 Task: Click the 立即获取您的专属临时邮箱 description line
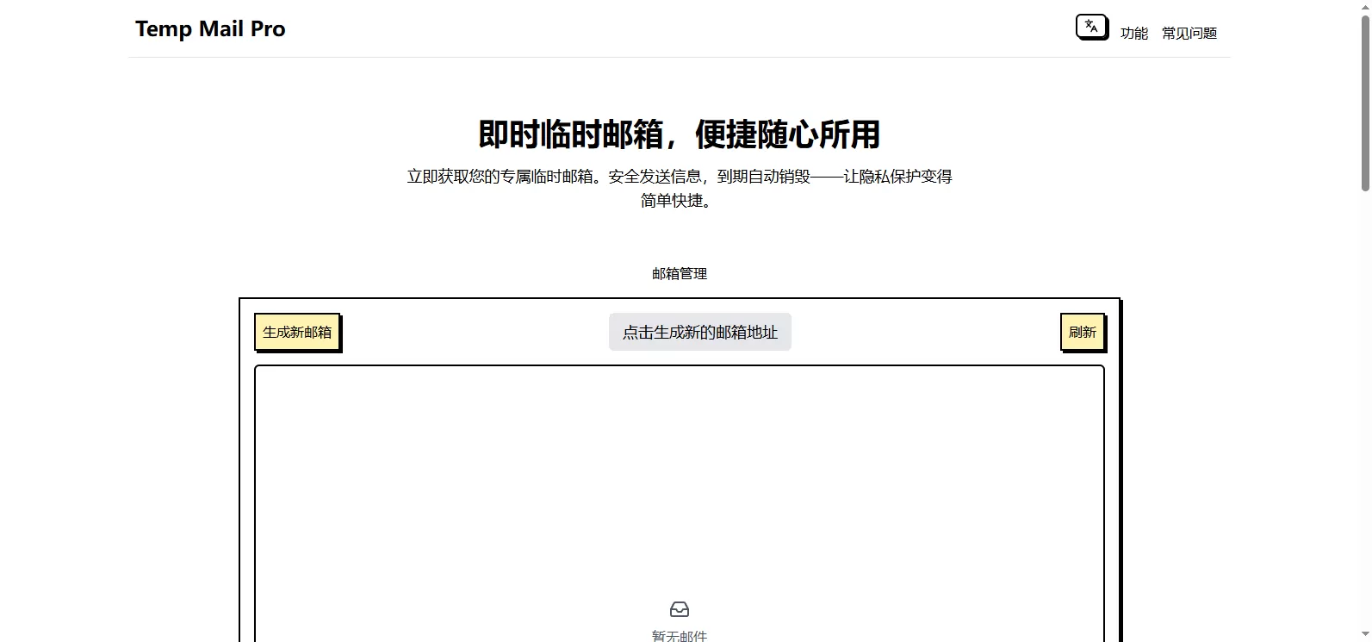click(679, 177)
